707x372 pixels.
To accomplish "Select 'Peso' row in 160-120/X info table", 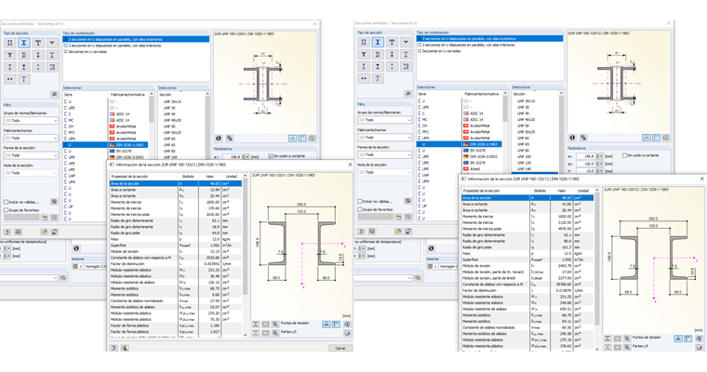I will coord(176,239).
